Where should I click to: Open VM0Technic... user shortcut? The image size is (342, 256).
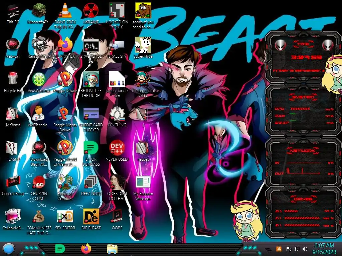[39, 113]
